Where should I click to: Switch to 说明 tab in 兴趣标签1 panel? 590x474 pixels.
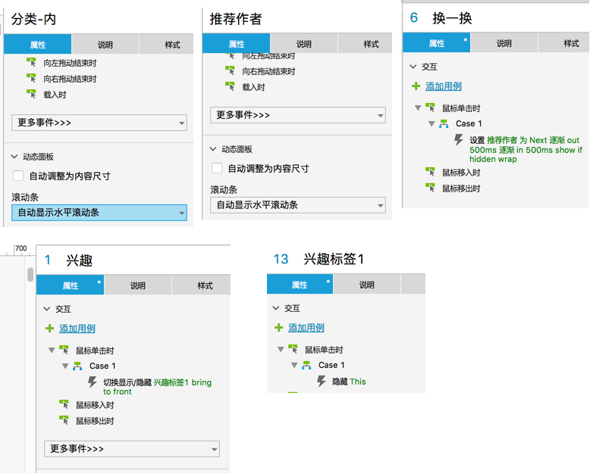[x=367, y=285]
